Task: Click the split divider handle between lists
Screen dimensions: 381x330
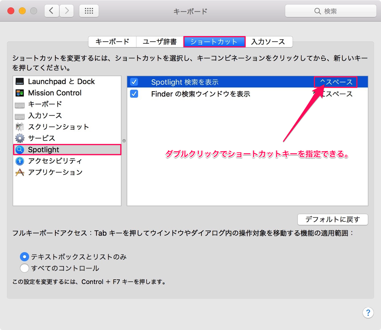Action: pos(124,141)
